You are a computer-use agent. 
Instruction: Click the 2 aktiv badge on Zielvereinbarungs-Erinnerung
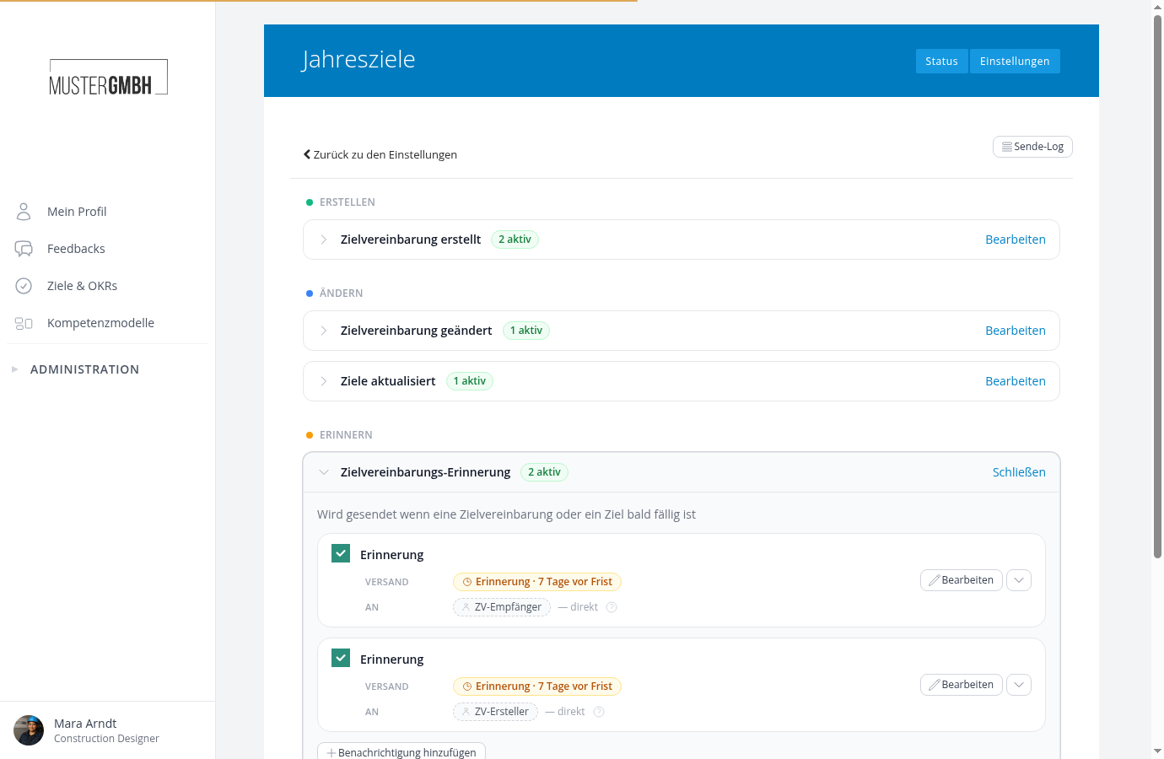click(x=544, y=472)
